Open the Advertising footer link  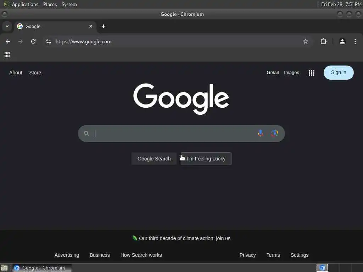[67, 255]
